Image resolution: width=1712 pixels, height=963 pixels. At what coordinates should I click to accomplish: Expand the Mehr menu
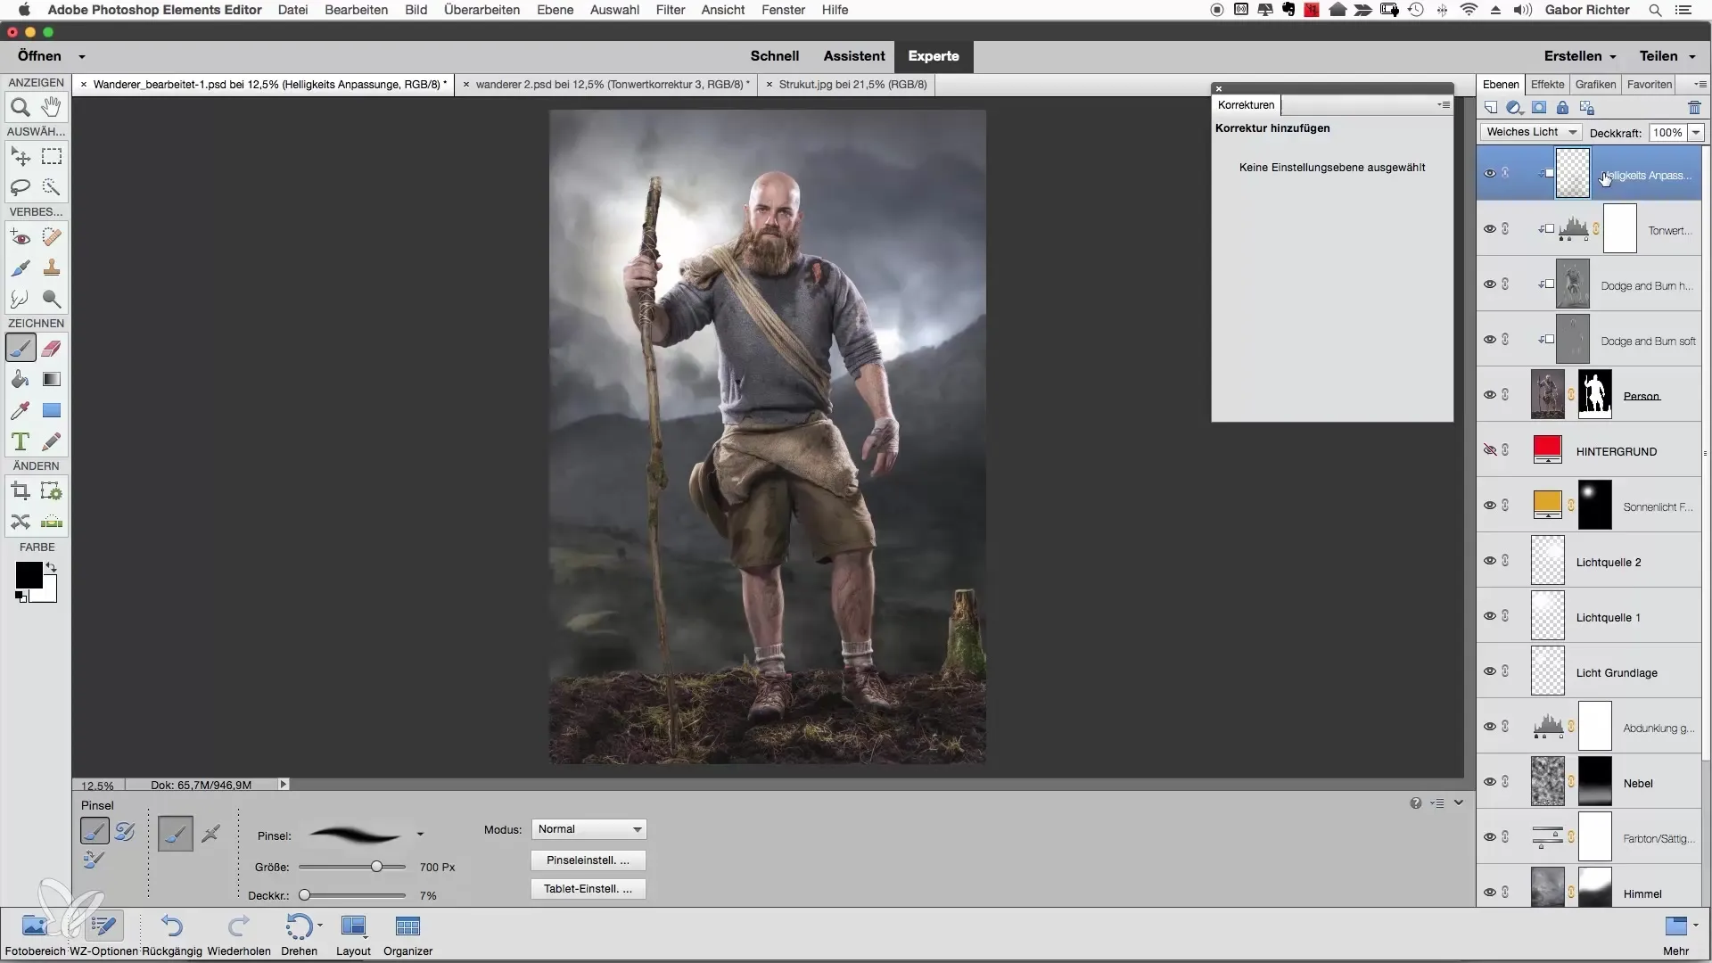point(1676,935)
